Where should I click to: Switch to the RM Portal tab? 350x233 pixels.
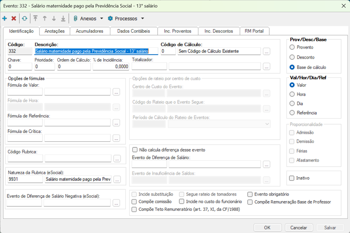click(x=254, y=31)
